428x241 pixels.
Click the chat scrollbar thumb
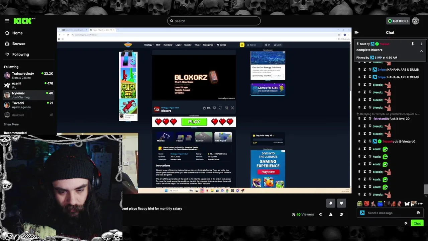click(x=426, y=189)
